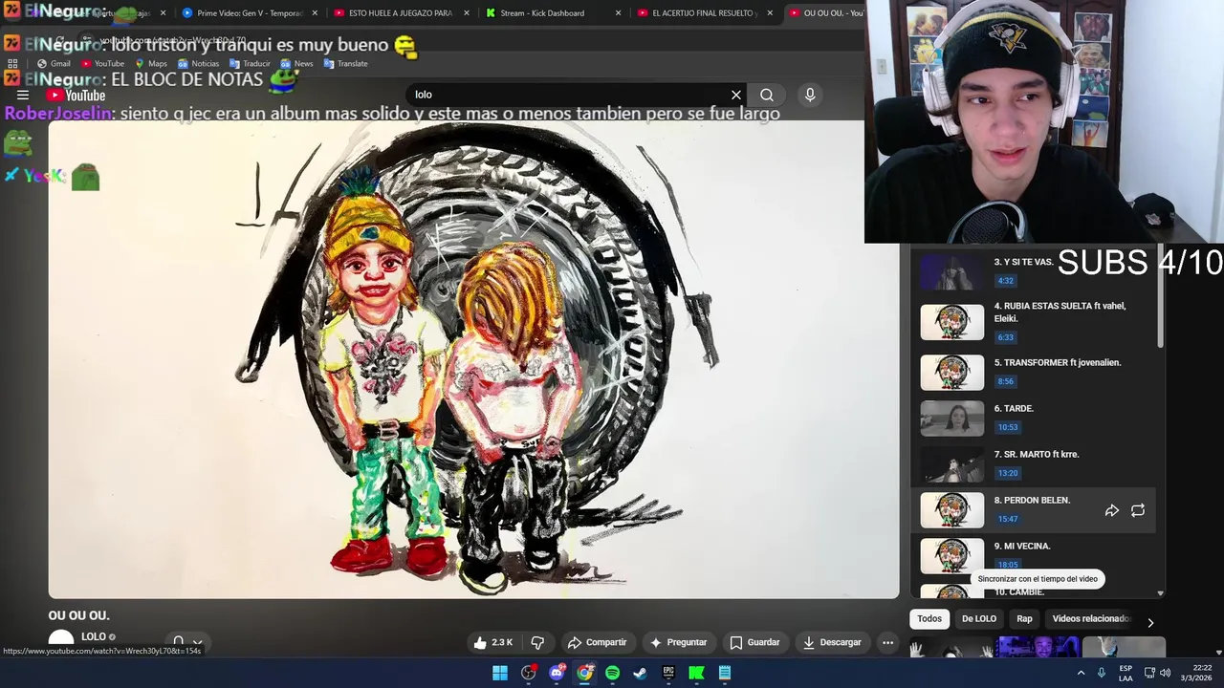Jump to the '3. Y SI TE VAS.' chapter title
This screenshot has height=688, width=1224.
point(1023,262)
